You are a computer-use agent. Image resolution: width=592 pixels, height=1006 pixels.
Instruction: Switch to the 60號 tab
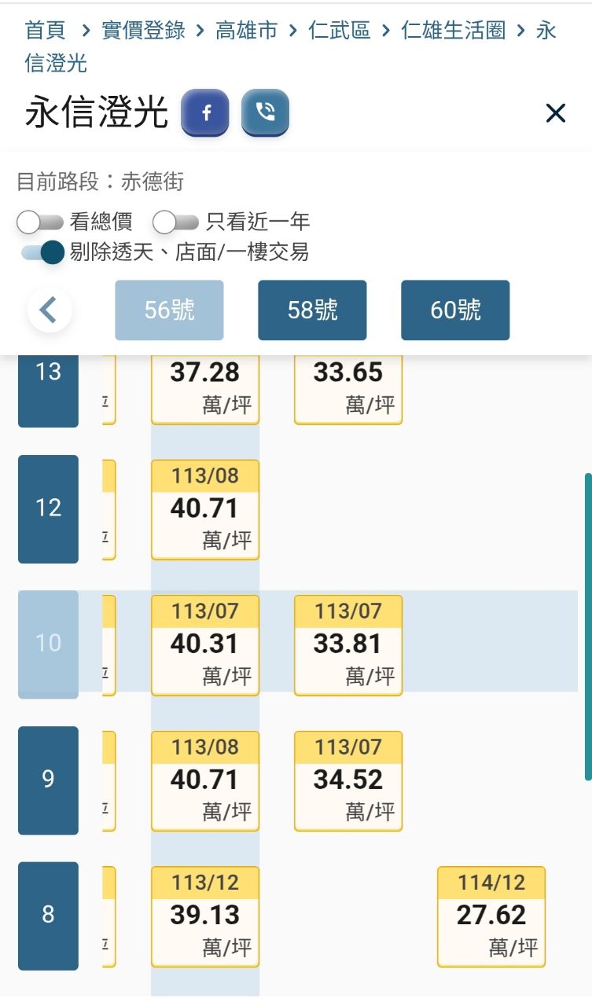coord(455,310)
